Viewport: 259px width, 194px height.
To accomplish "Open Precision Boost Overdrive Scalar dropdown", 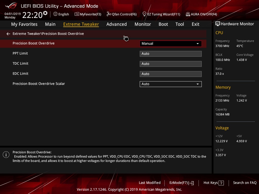I will 171,84.
